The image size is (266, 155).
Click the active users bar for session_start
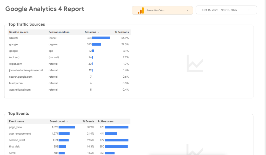tap(116, 140)
